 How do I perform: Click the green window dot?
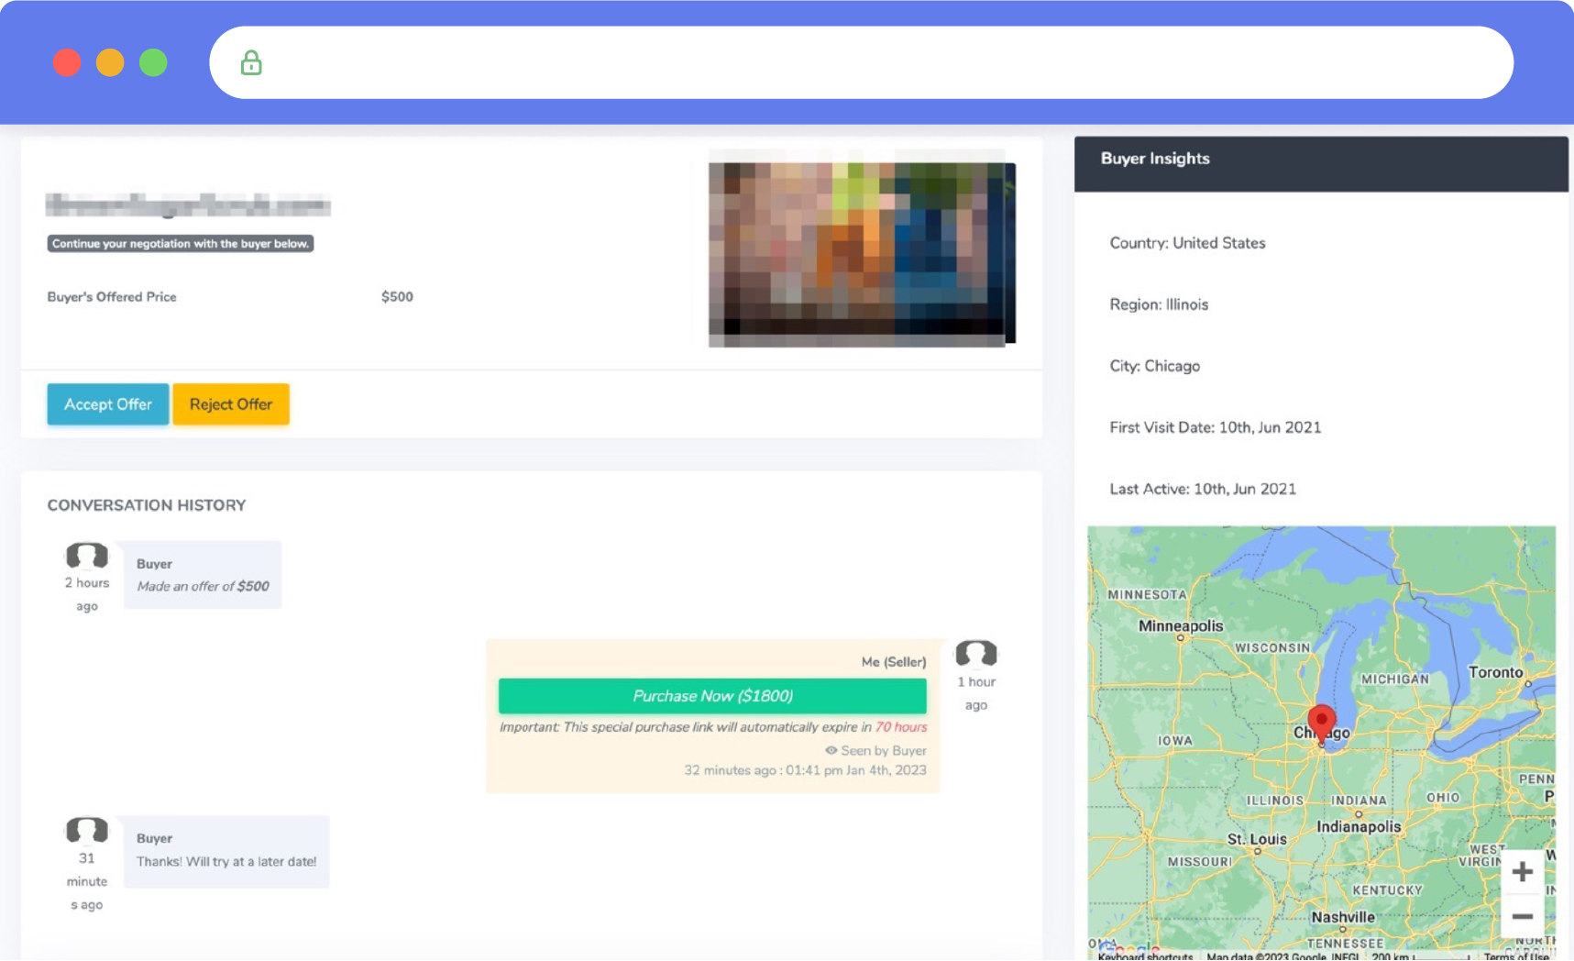coord(153,63)
